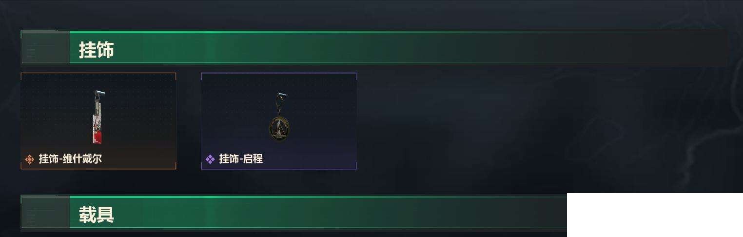Open the 挂饰 section heading
Screen dimensions: 743x237
click(x=97, y=50)
